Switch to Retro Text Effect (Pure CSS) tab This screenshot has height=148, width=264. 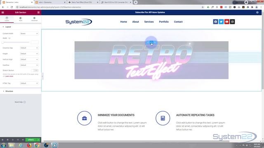(x=83, y=2)
